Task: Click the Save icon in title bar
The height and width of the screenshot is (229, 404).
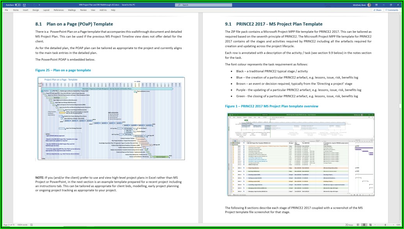Action: [25, 5]
